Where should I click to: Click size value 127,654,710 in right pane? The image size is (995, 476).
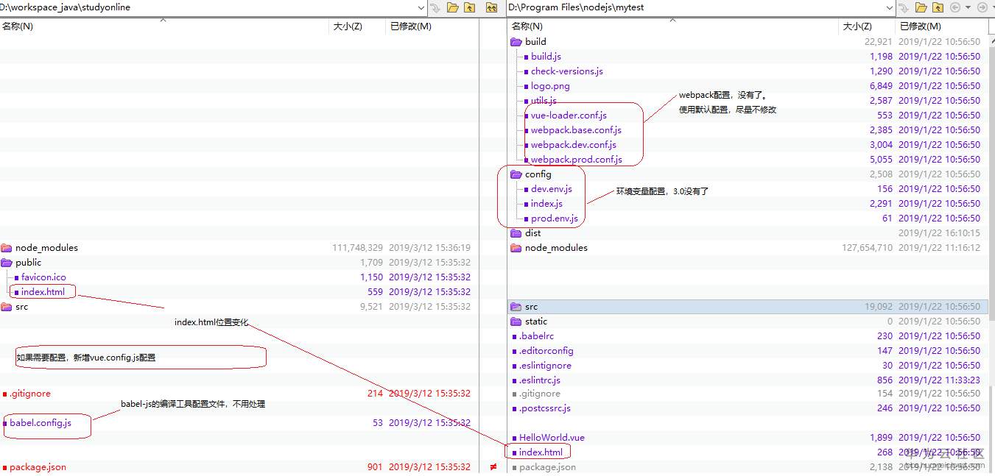(867, 248)
